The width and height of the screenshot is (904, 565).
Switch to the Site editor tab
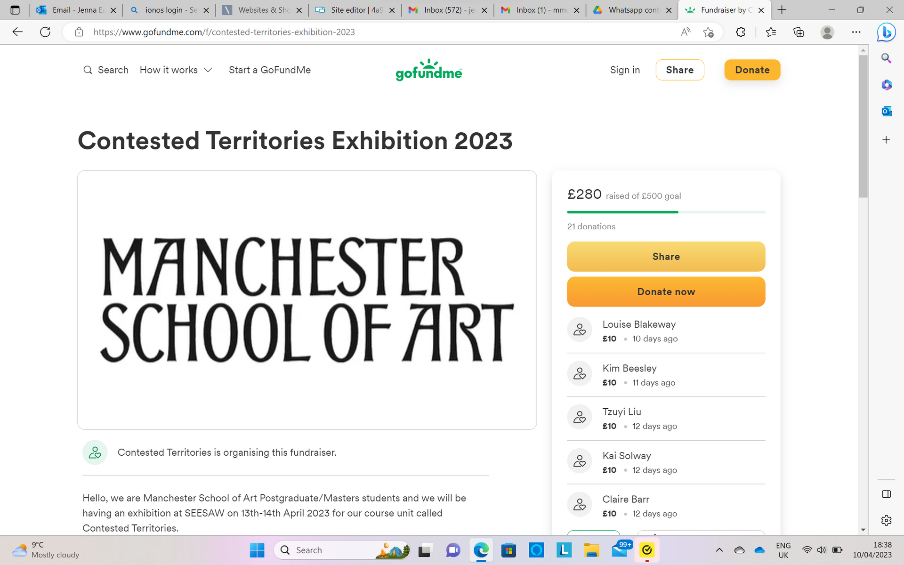[x=355, y=10]
